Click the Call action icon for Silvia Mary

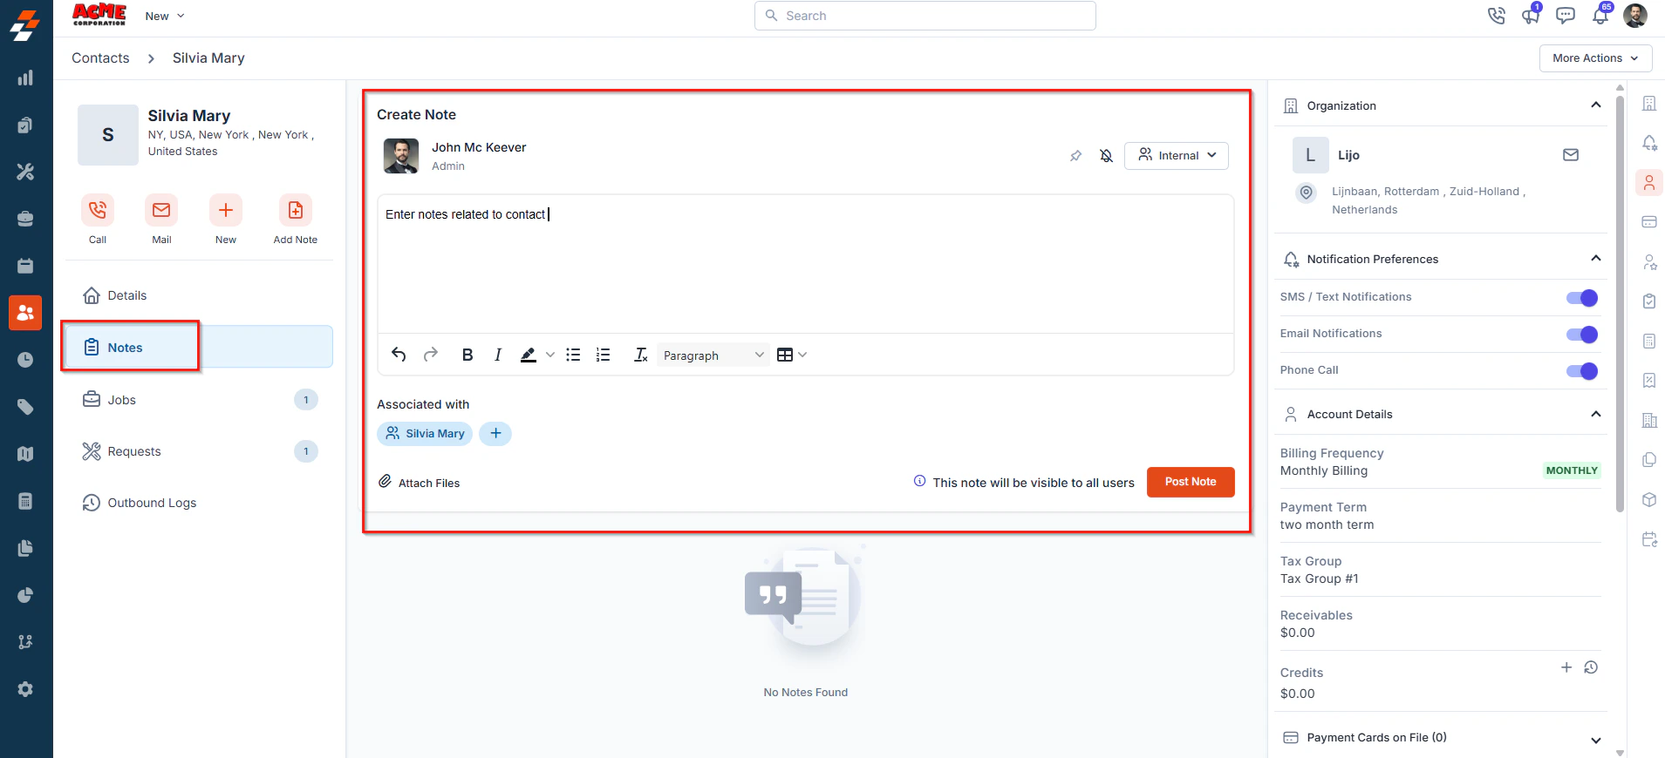coord(98,210)
